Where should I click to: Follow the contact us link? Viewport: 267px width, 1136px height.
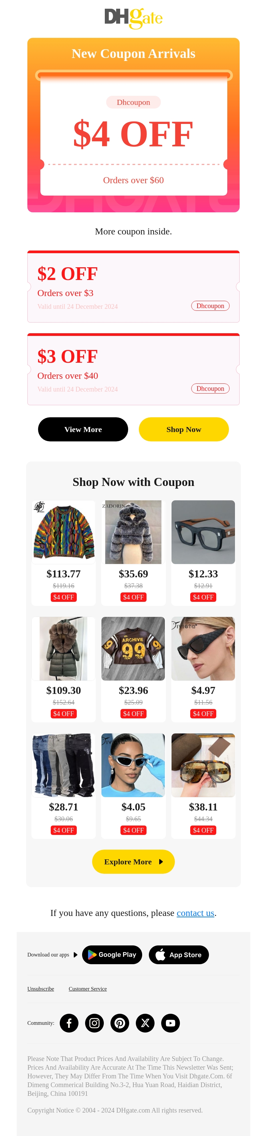click(196, 913)
